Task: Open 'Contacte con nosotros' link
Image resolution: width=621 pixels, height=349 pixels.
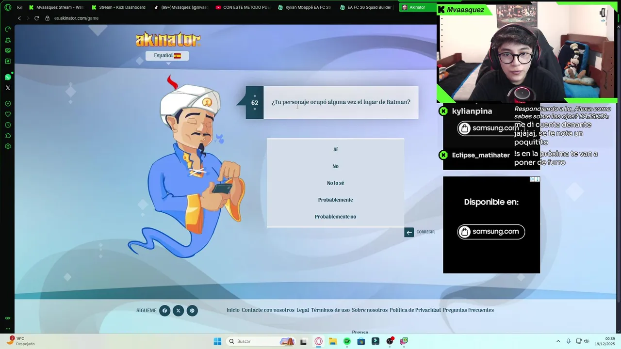Action: click(268, 310)
